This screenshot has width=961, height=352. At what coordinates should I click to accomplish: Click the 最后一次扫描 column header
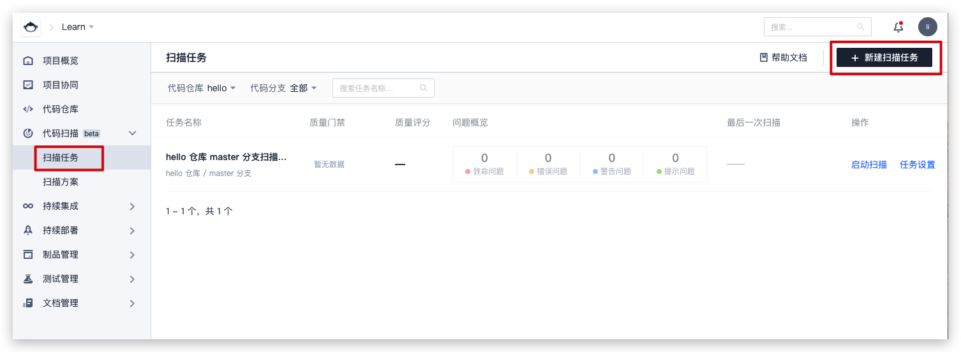click(x=754, y=122)
